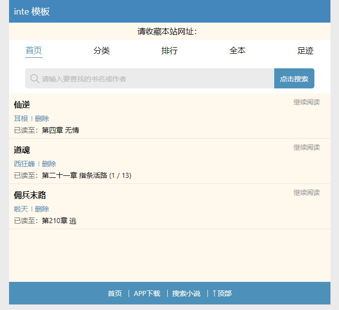Click the magnifier icon in search box
The image size is (339, 310).
tap(35, 79)
